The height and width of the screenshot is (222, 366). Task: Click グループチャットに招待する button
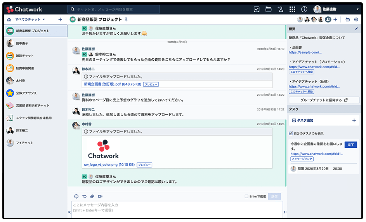coord(324,100)
